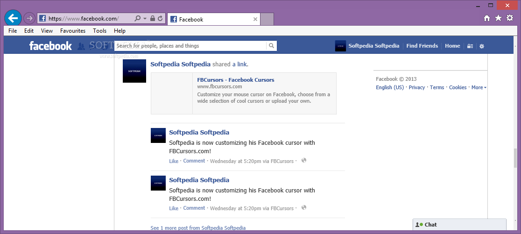
Task: Go to the browser Home page icon
Action: pyautogui.click(x=487, y=18)
